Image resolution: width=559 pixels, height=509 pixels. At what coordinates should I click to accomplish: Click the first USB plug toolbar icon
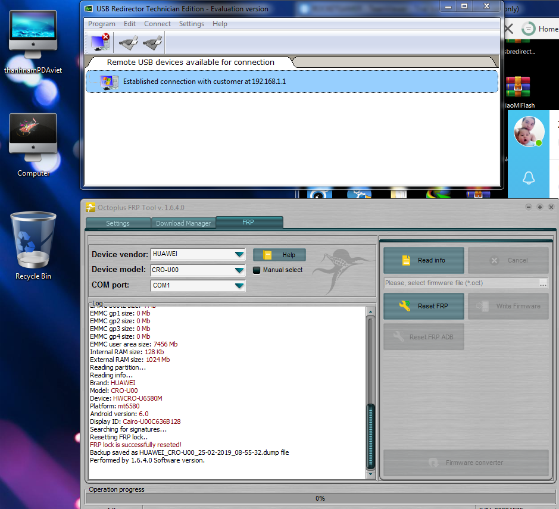(129, 43)
